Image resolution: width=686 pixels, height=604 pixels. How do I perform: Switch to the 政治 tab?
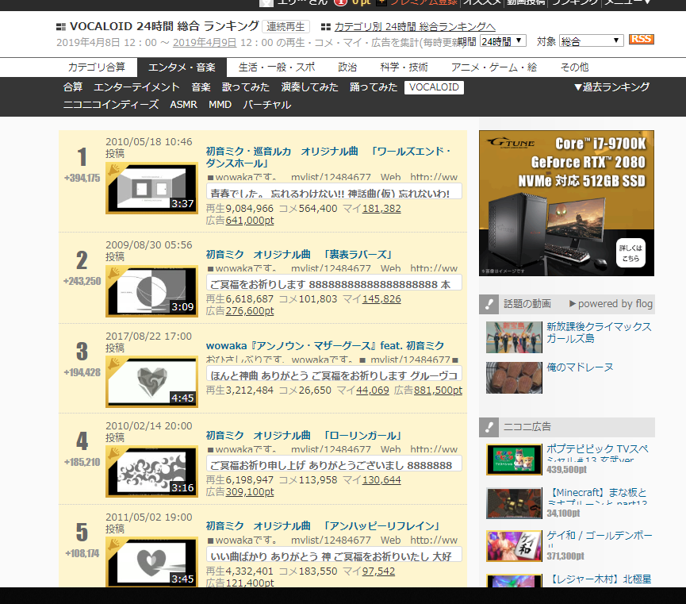pyautogui.click(x=347, y=67)
